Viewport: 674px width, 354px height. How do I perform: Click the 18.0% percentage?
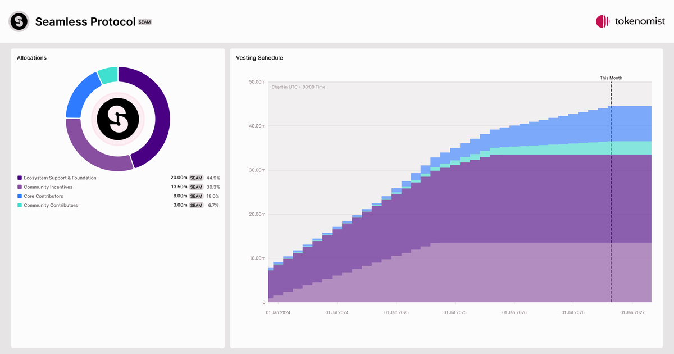click(213, 196)
